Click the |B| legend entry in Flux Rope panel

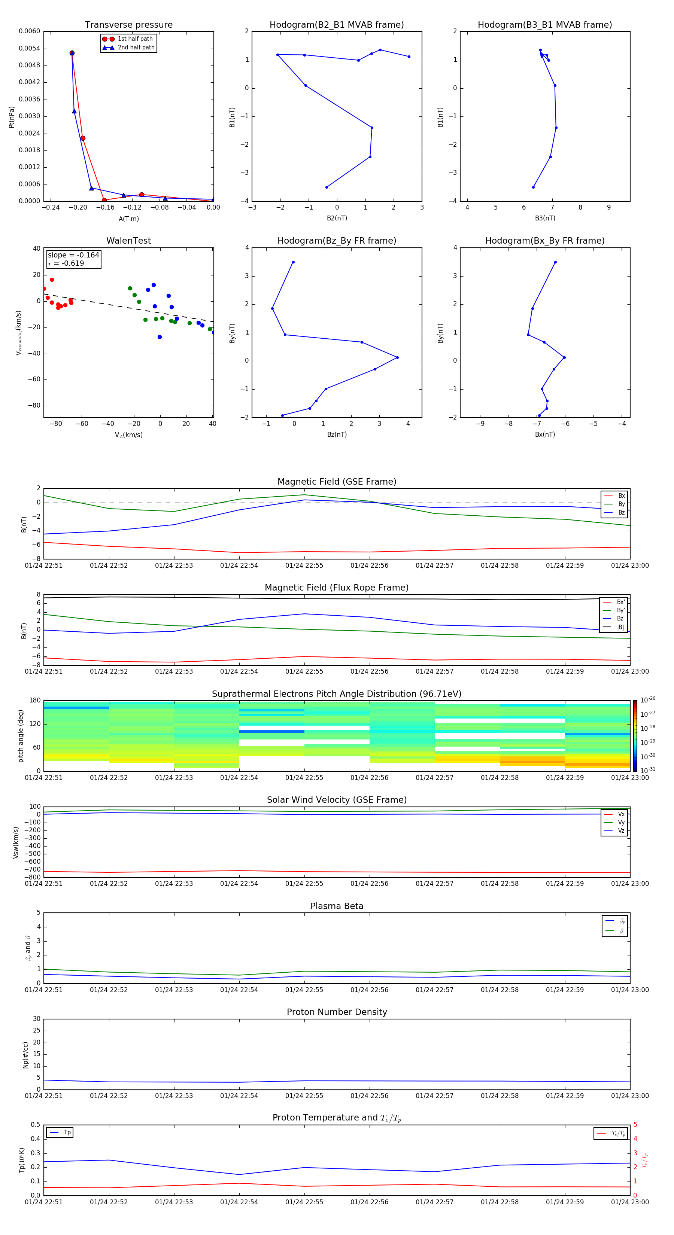click(x=614, y=628)
